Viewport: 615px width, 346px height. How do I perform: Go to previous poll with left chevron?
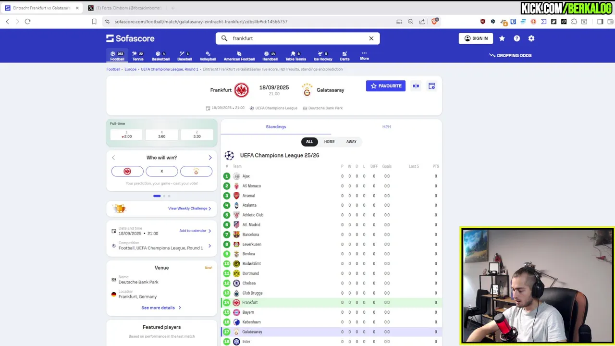(x=113, y=158)
